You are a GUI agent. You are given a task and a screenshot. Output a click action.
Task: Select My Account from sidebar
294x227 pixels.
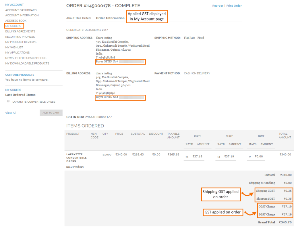click(x=14, y=4)
